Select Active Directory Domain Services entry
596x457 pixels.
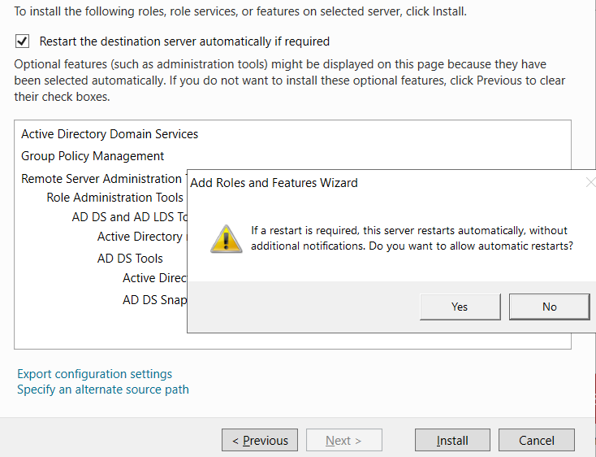coord(110,134)
